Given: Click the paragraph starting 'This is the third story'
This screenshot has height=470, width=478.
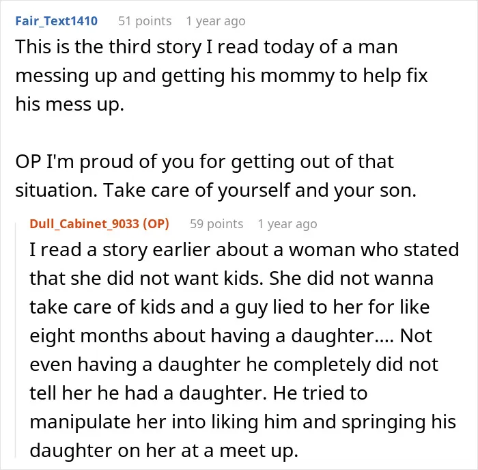Looking at the screenshot, I should point(222,75).
